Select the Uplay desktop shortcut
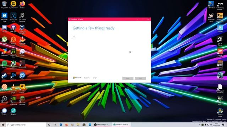The height and width of the screenshot is (127, 227). 22,76
